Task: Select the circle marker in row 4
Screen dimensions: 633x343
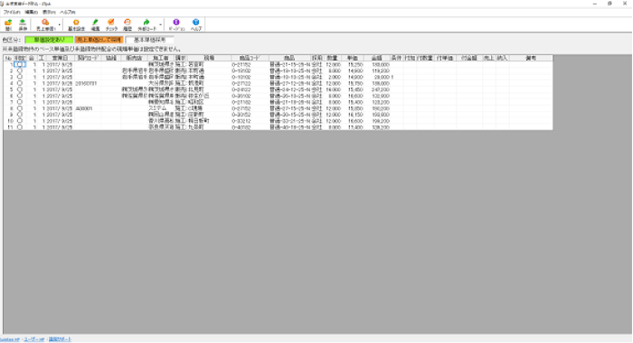Action: tap(20, 83)
